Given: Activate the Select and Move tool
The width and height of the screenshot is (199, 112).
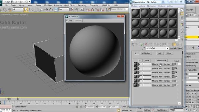Looking at the screenshot, I should point(46,10).
